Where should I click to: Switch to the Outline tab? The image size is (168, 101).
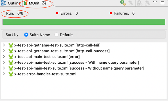[x=11, y=3]
